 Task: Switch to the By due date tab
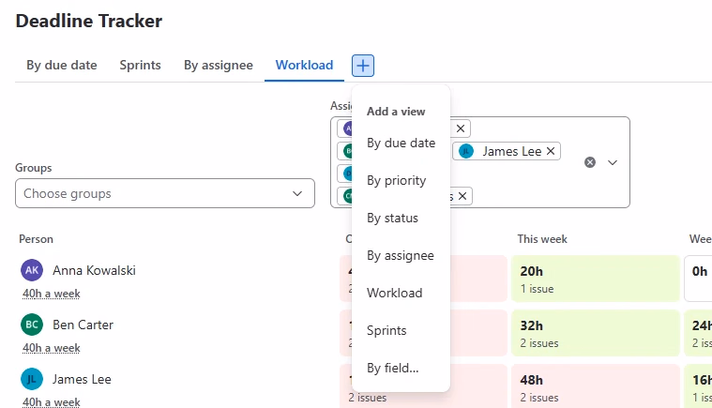(x=62, y=65)
